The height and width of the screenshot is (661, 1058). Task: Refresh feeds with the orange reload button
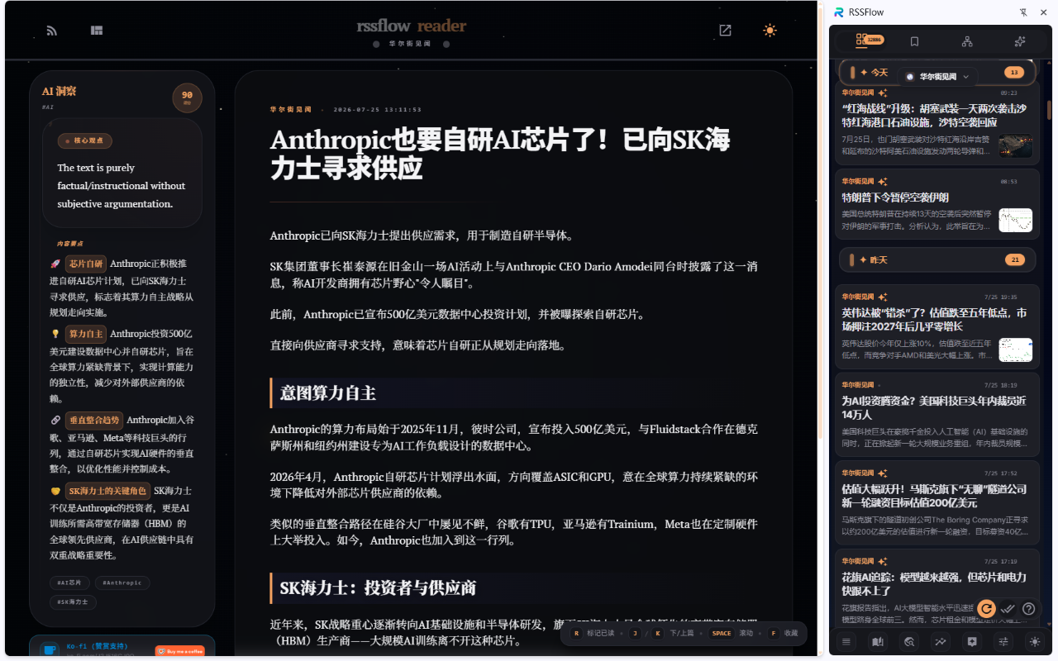tap(985, 608)
